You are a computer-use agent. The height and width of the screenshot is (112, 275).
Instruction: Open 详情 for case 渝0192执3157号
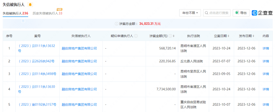click(266, 104)
